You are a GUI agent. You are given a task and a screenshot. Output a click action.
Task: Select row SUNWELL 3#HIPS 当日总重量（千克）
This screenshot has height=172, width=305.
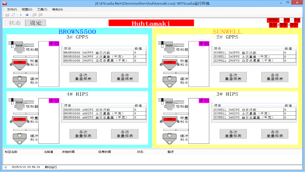coord(255,117)
